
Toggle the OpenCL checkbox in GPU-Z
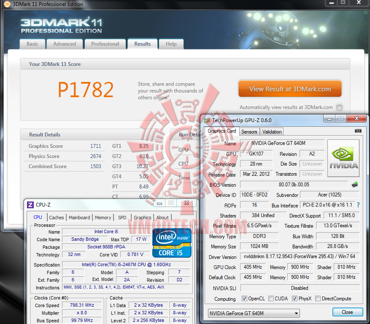click(244, 299)
